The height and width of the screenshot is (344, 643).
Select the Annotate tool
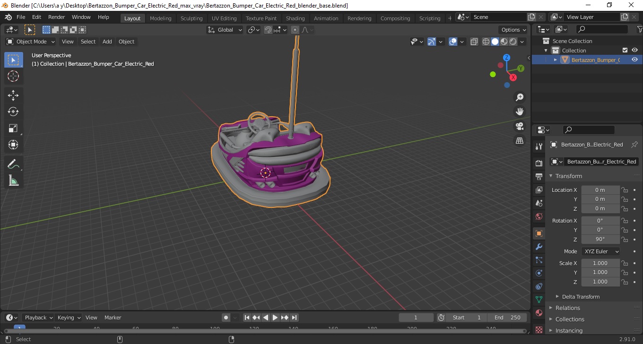13,164
